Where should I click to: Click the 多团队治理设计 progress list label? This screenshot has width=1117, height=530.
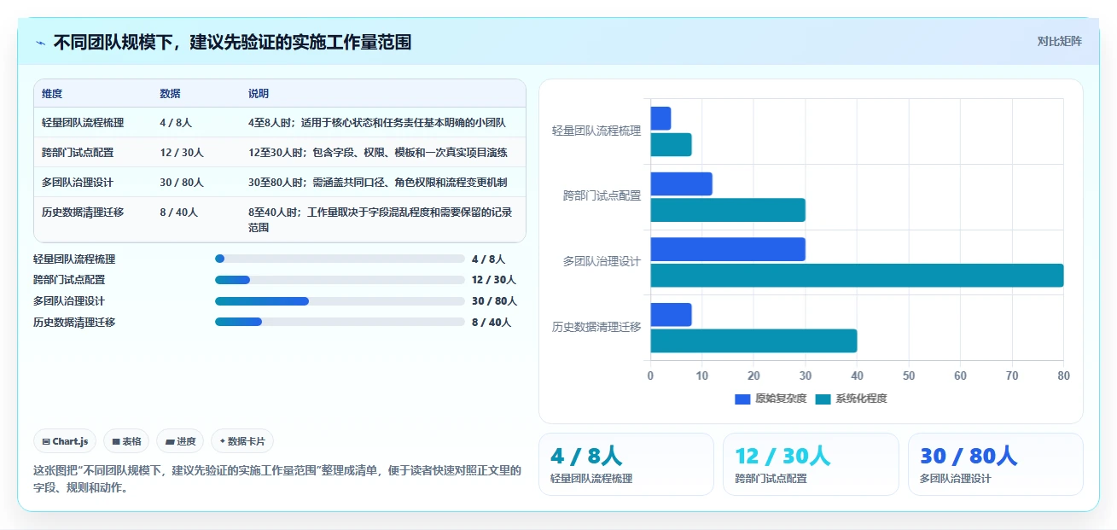tap(69, 301)
